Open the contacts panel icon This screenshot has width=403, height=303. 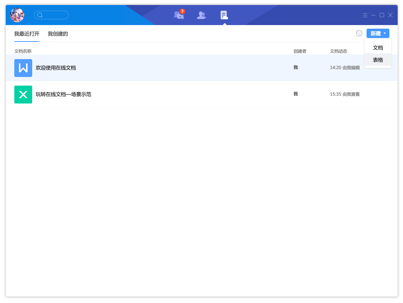201,15
